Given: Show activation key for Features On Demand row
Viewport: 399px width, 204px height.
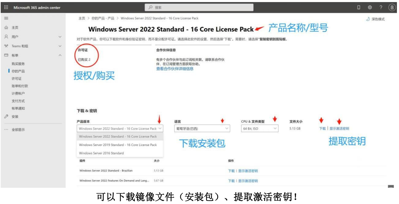Looking at the screenshot, I should coord(248,181).
